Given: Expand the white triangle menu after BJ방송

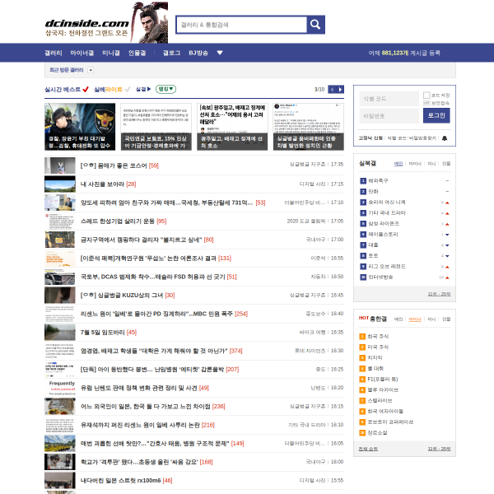Looking at the screenshot, I should (x=220, y=53).
